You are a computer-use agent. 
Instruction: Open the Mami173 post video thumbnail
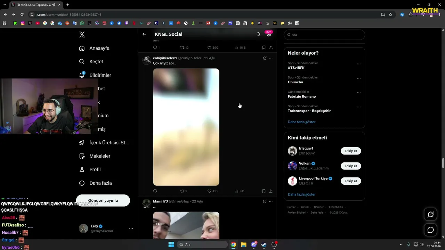[x=186, y=225]
